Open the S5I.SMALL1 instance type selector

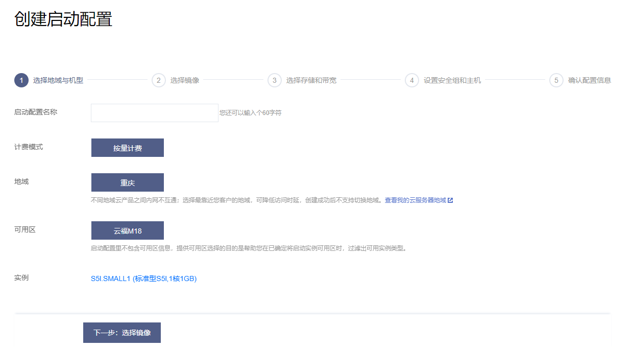click(143, 279)
